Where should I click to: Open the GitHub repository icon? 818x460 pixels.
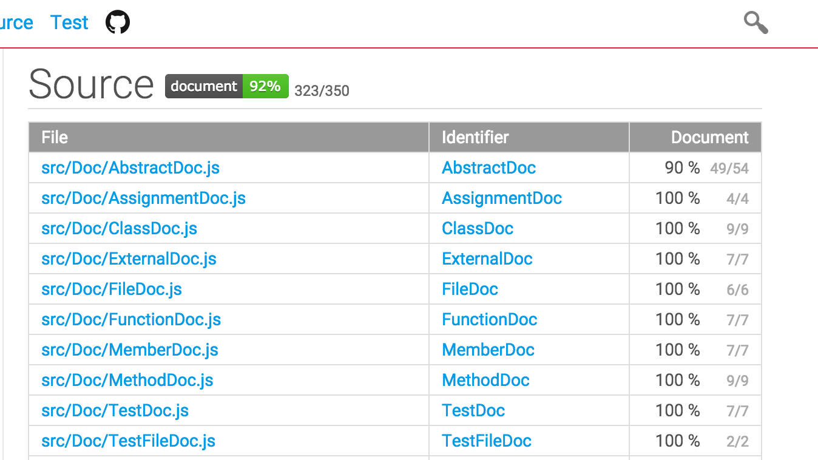(118, 22)
